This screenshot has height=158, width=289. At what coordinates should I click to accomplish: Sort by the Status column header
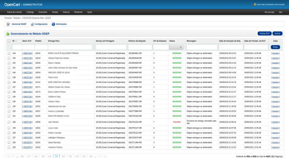pyautogui.click(x=172, y=41)
